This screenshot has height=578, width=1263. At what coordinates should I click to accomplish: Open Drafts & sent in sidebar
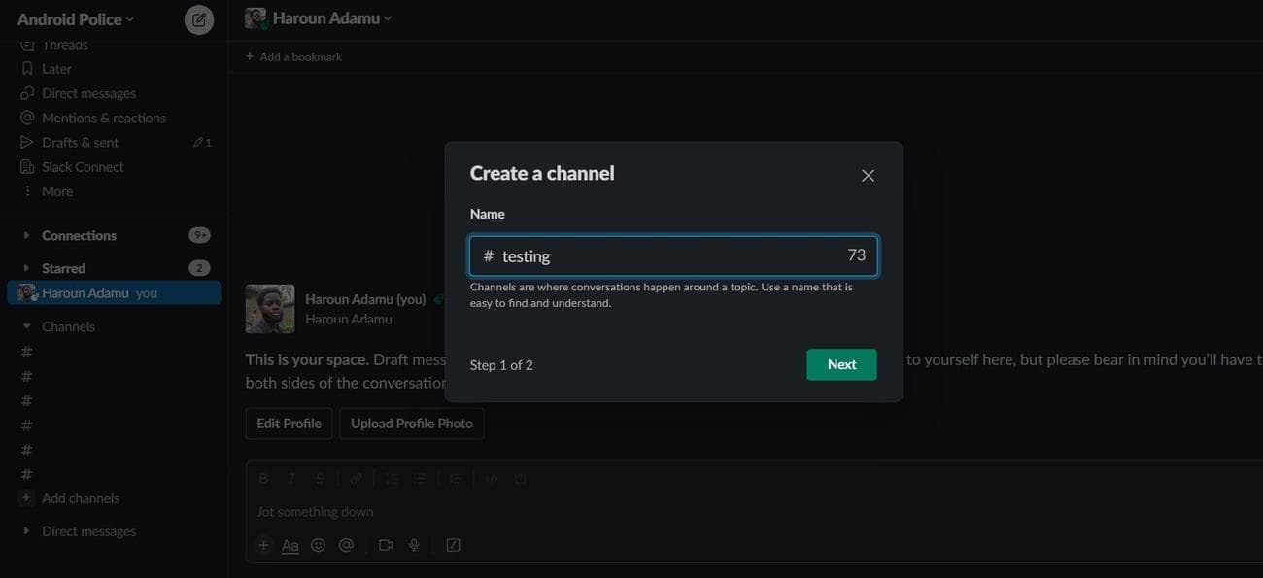80,142
